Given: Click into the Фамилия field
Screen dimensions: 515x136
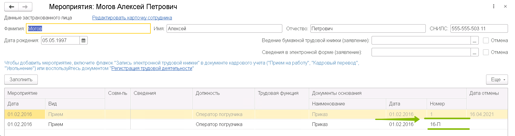Looking at the screenshot, I should pyautogui.click(x=88, y=28).
